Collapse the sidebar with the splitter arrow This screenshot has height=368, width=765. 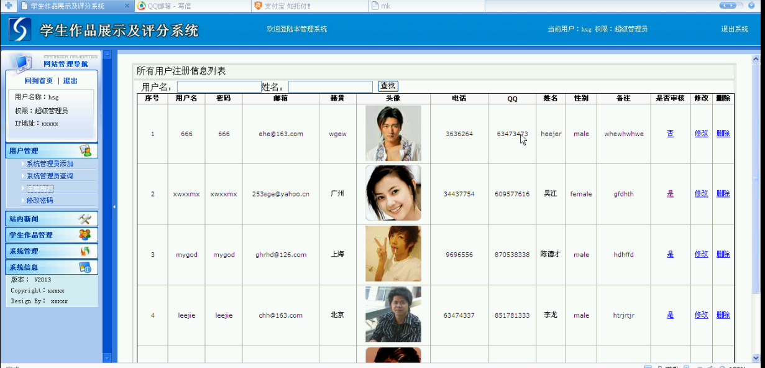pyautogui.click(x=114, y=206)
